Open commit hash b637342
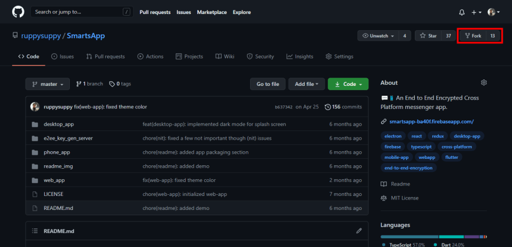The height and width of the screenshot is (247, 512). pyautogui.click(x=283, y=107)
